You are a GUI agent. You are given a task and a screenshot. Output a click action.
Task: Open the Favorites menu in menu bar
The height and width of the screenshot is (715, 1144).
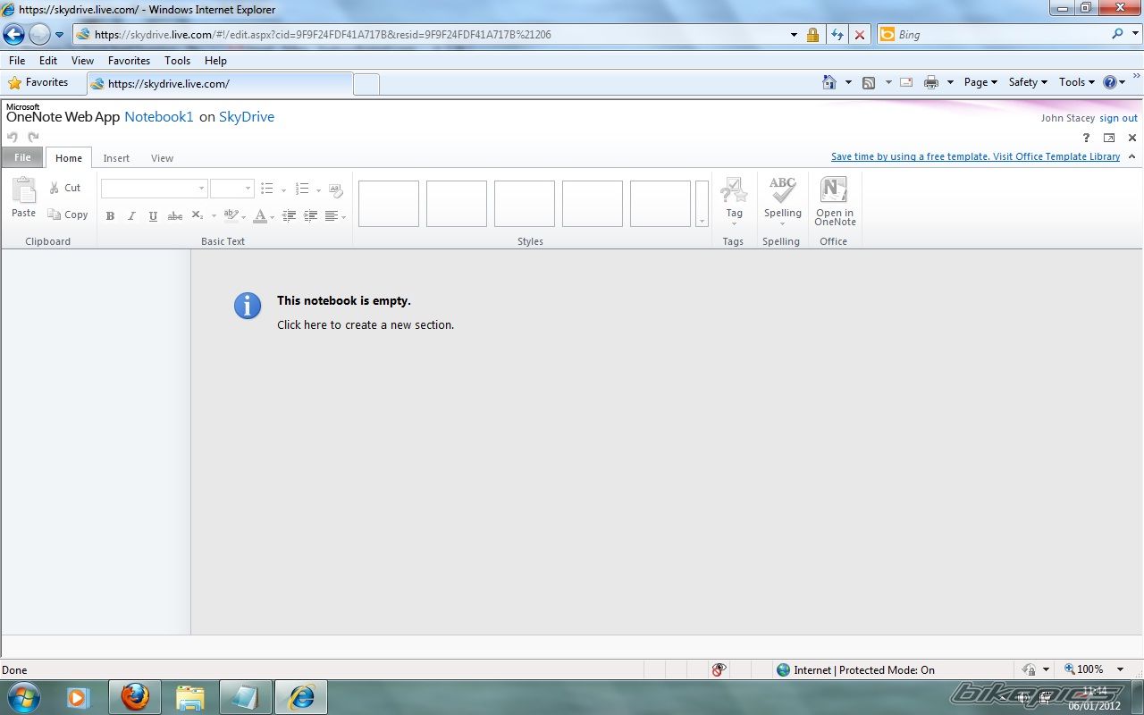tap(129, 61)
